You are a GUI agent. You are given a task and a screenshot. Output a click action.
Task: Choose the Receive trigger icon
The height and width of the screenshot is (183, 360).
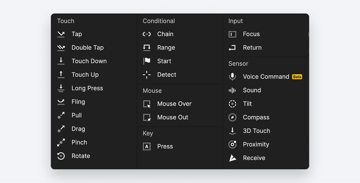(232, 158)
